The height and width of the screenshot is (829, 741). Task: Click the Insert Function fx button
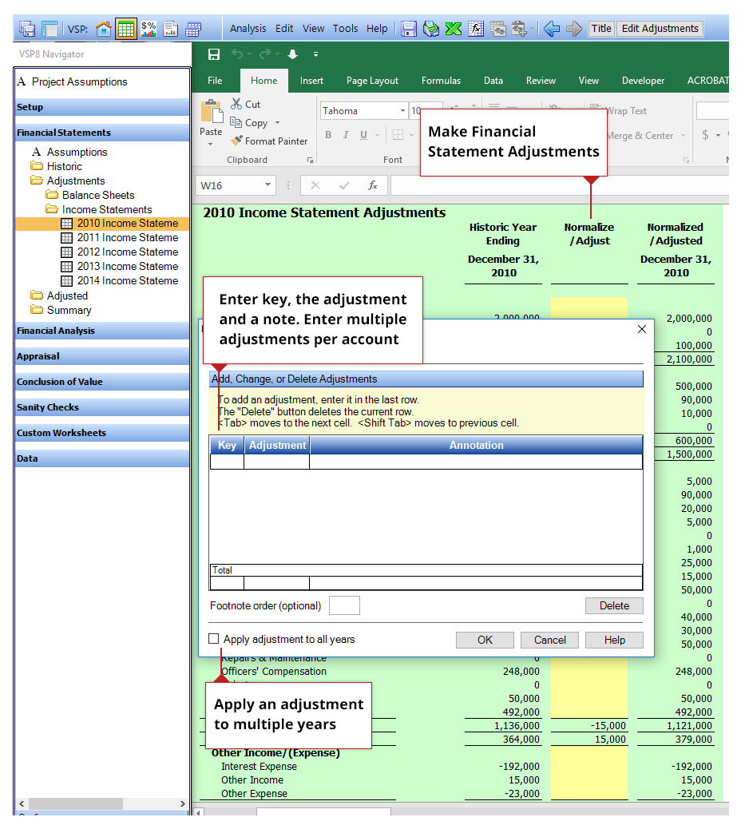tap(373, 185)
